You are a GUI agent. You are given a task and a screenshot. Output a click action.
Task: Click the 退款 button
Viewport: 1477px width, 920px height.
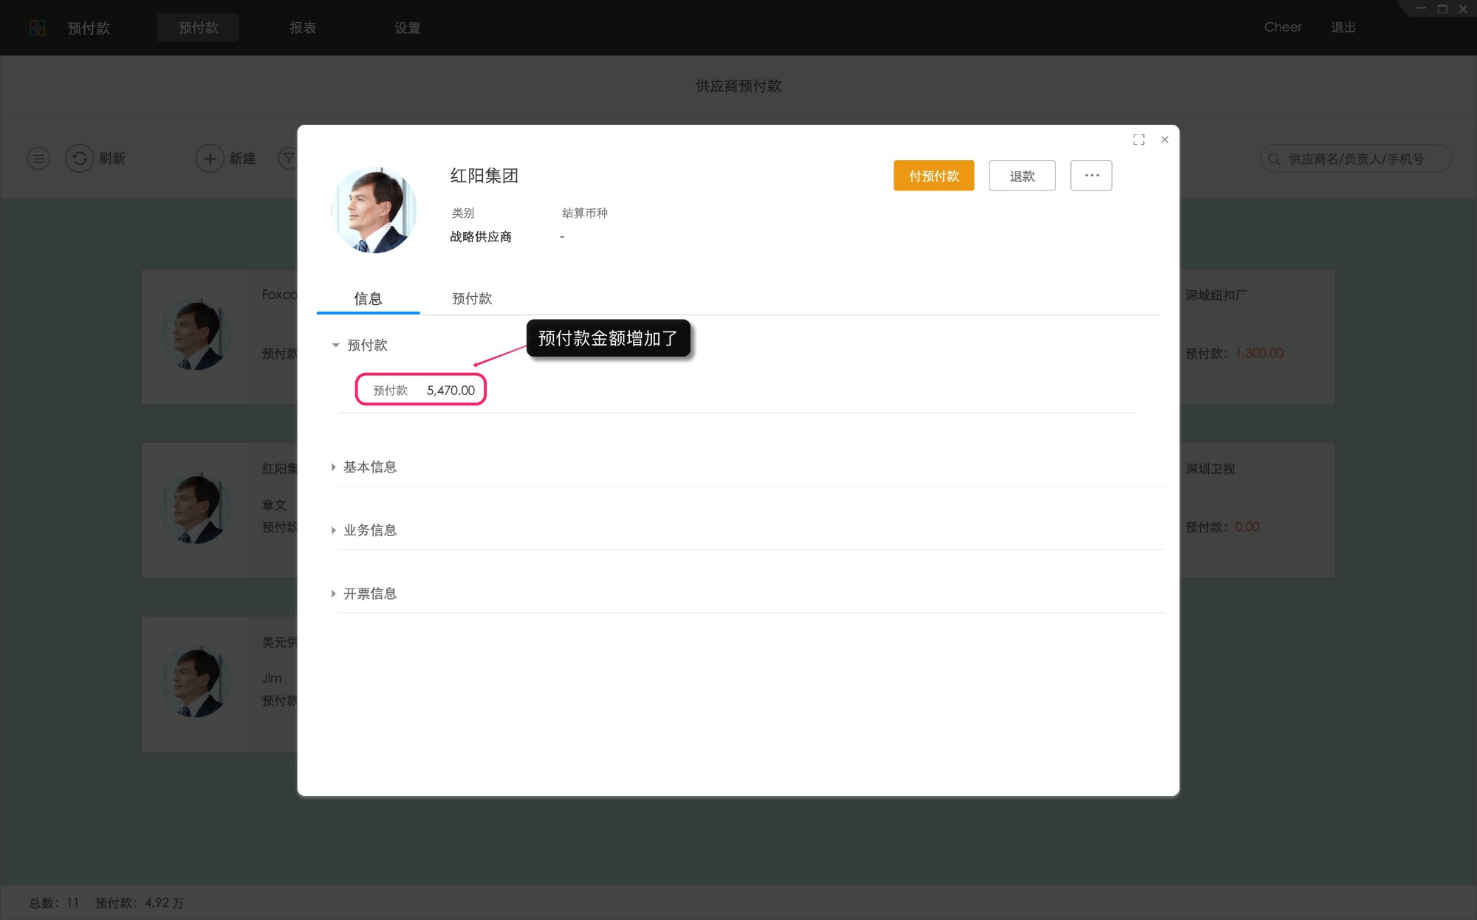(1022, 176)
